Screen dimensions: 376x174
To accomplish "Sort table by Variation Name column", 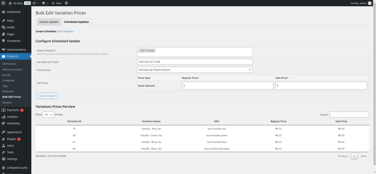I will coord(151,121).
